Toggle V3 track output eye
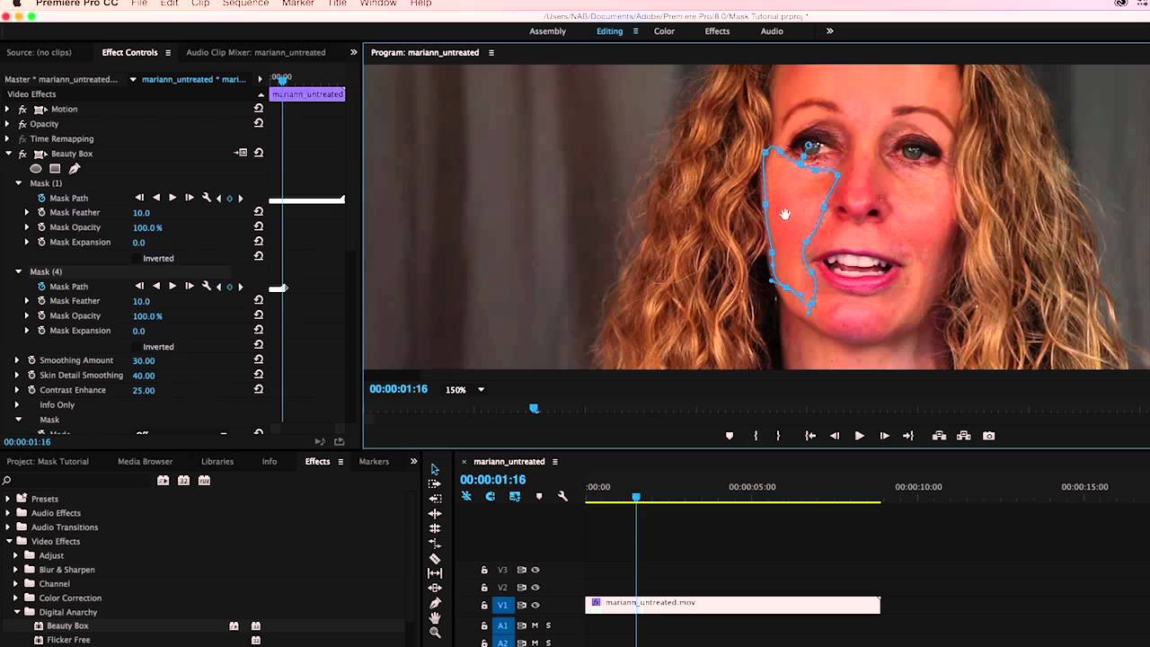Viewport: 1150px width, 647px height. (x=535, y=570)
